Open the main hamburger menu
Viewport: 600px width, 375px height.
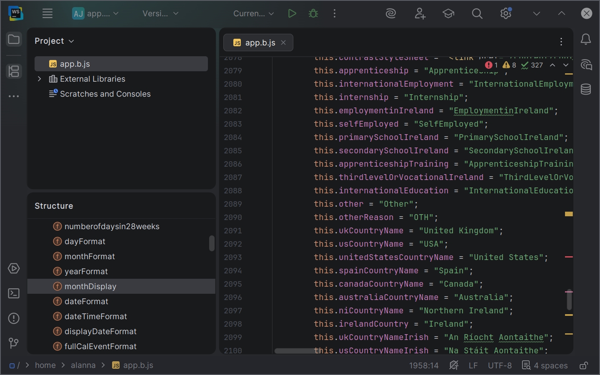click(x=47, y=13)
